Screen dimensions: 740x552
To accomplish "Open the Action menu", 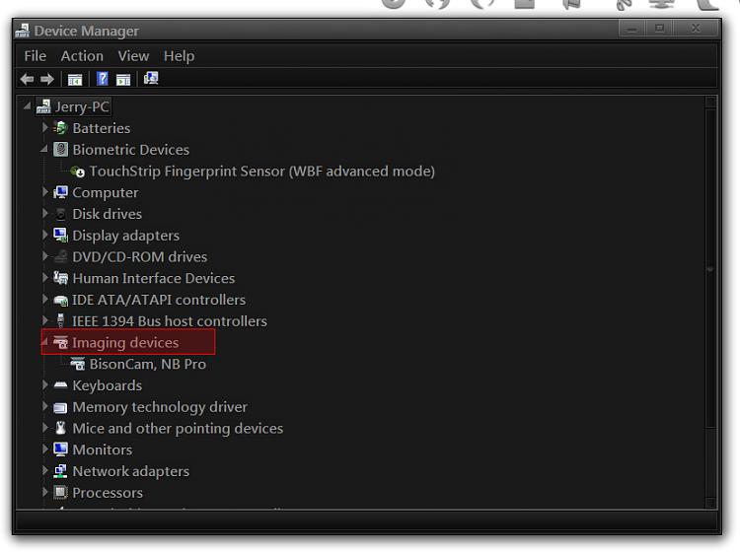I will (82, 56).
